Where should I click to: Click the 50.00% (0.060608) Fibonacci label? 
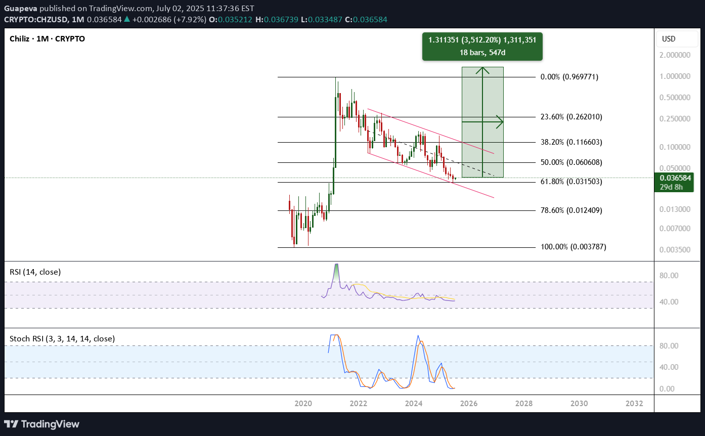(571, 162)
